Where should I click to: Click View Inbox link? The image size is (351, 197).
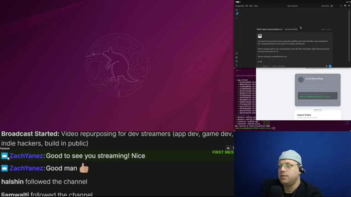(327, 29)
